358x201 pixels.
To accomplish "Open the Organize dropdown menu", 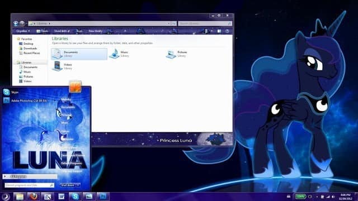I will coord(23,31).
